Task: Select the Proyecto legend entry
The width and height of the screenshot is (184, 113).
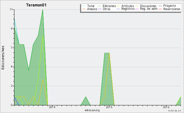Action: click(x=167, y=6)
